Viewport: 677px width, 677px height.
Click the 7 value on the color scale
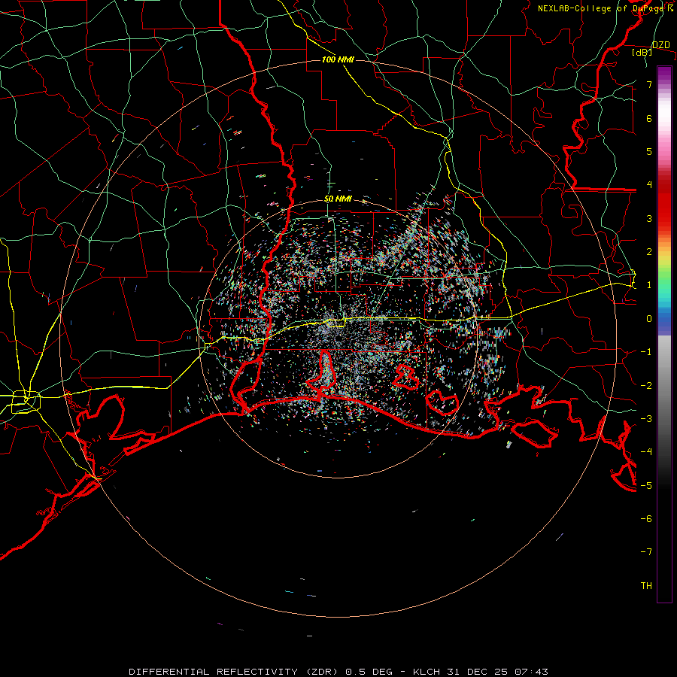(649, 84)
